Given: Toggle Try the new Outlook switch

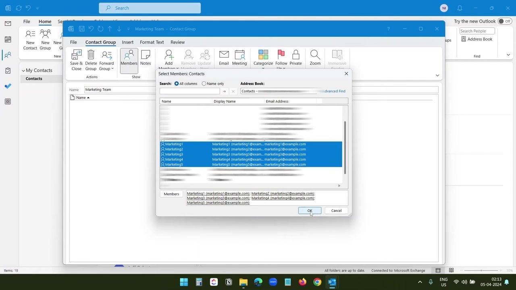Looking at the screenshot, I should [504, 21].
